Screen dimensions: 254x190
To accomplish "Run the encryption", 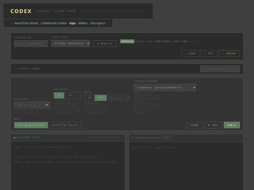I will click(231, 125).
